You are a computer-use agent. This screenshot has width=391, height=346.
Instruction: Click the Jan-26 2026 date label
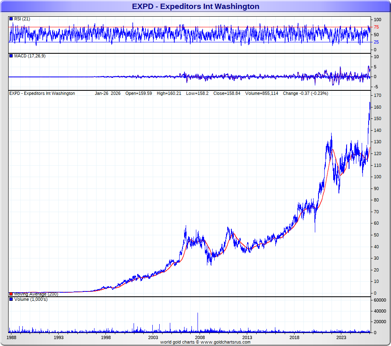pos(108,94)
